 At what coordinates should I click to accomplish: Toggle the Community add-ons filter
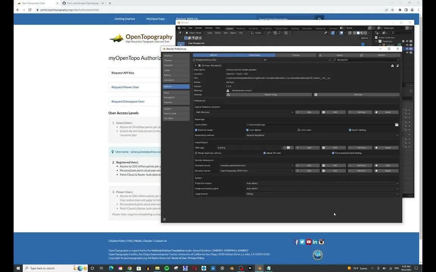(x=254, y=55)
